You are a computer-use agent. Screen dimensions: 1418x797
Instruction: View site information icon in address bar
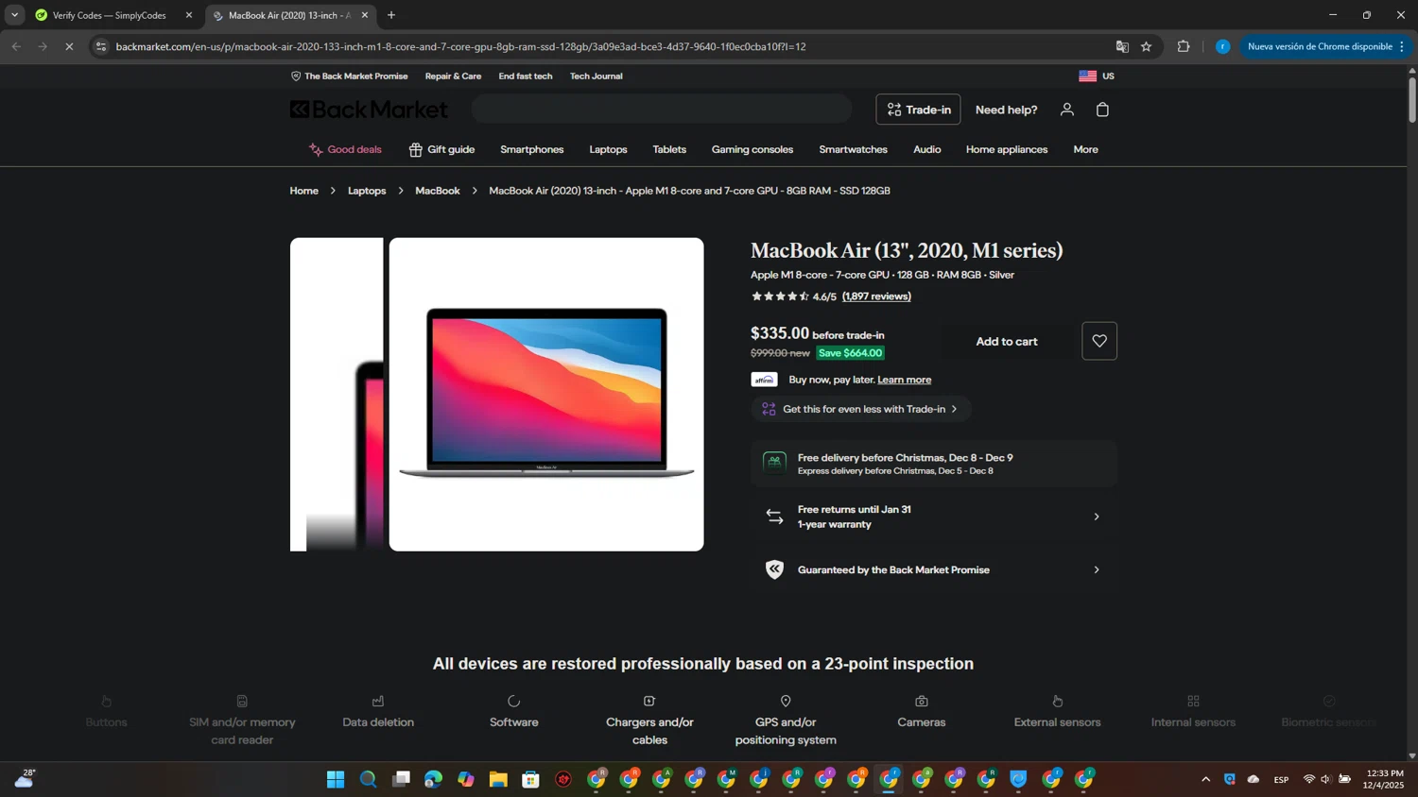coord(101,46)
